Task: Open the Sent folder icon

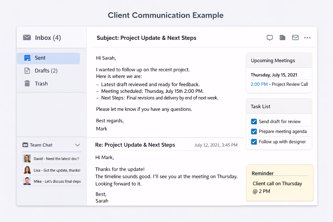Action: 27,58
